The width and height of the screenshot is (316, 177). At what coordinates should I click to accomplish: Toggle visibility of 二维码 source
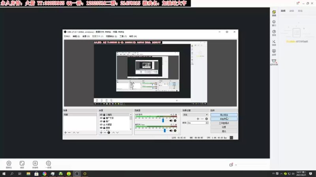point(101,115)
